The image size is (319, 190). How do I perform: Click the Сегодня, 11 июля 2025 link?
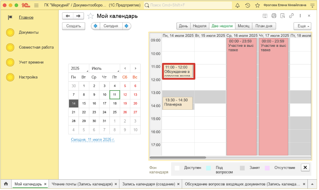pyautogui.click(x=93, y=140)
